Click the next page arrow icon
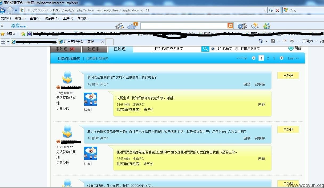This screenshot has width=324, height=188. tap(282, 58)
